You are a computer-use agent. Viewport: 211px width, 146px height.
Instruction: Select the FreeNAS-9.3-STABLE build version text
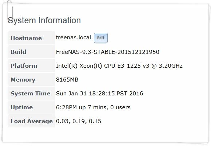point(108,52)
